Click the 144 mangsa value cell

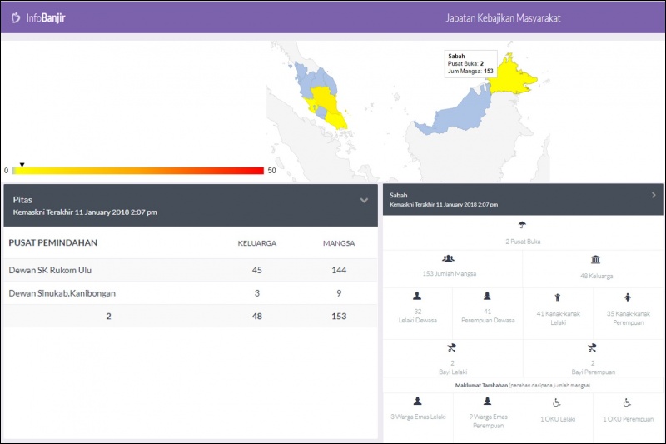pos(339,270)
